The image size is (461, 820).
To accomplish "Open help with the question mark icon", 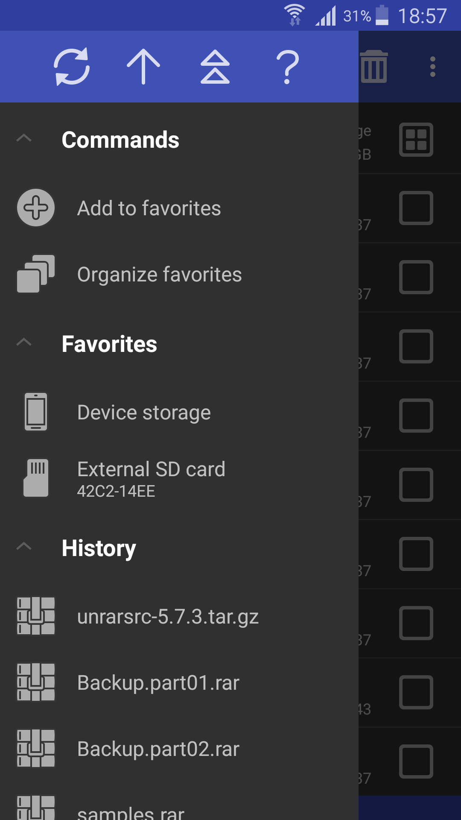I will tap(288, 67).
